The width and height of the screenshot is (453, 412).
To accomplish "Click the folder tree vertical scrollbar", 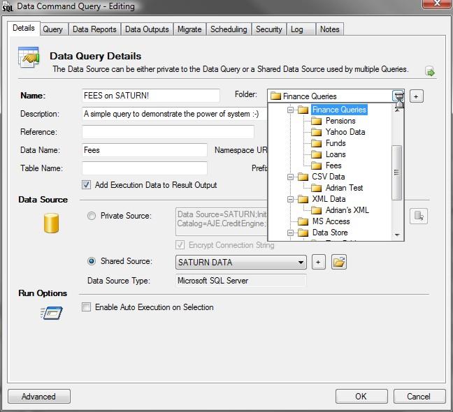I will 397,171.
